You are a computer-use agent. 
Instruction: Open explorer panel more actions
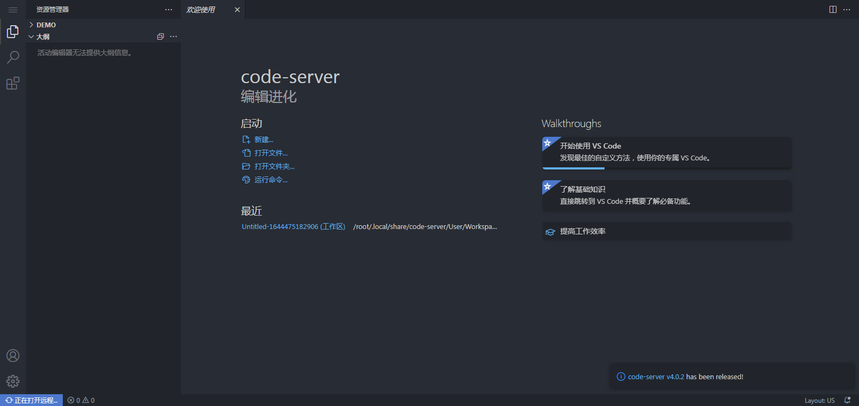(169, 10)
